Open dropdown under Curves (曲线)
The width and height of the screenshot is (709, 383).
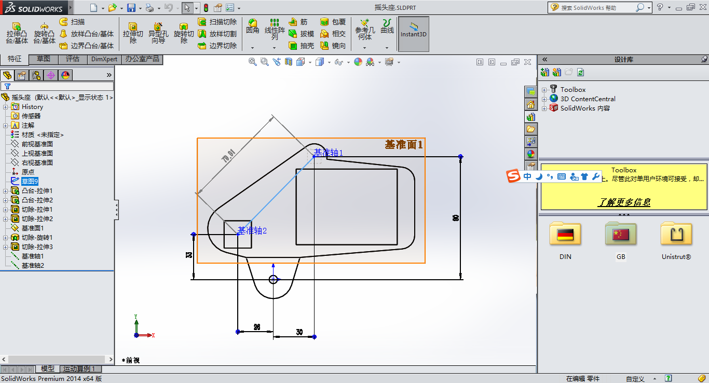[x=387, y=48]
